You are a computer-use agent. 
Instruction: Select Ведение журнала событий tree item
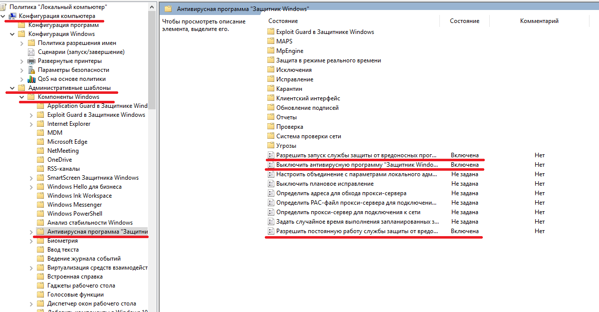84,259
